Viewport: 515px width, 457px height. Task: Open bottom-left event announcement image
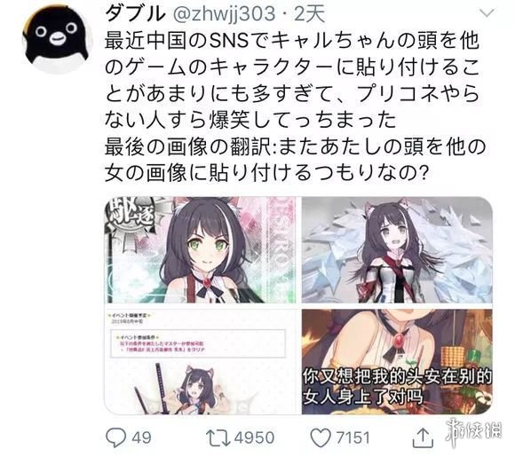coord(201,361)
